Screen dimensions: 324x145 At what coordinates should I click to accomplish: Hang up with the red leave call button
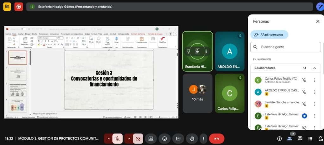tap(217, 138)
